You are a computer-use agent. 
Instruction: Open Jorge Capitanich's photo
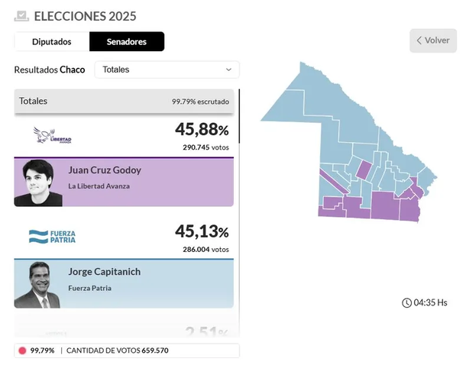point(38,284)
